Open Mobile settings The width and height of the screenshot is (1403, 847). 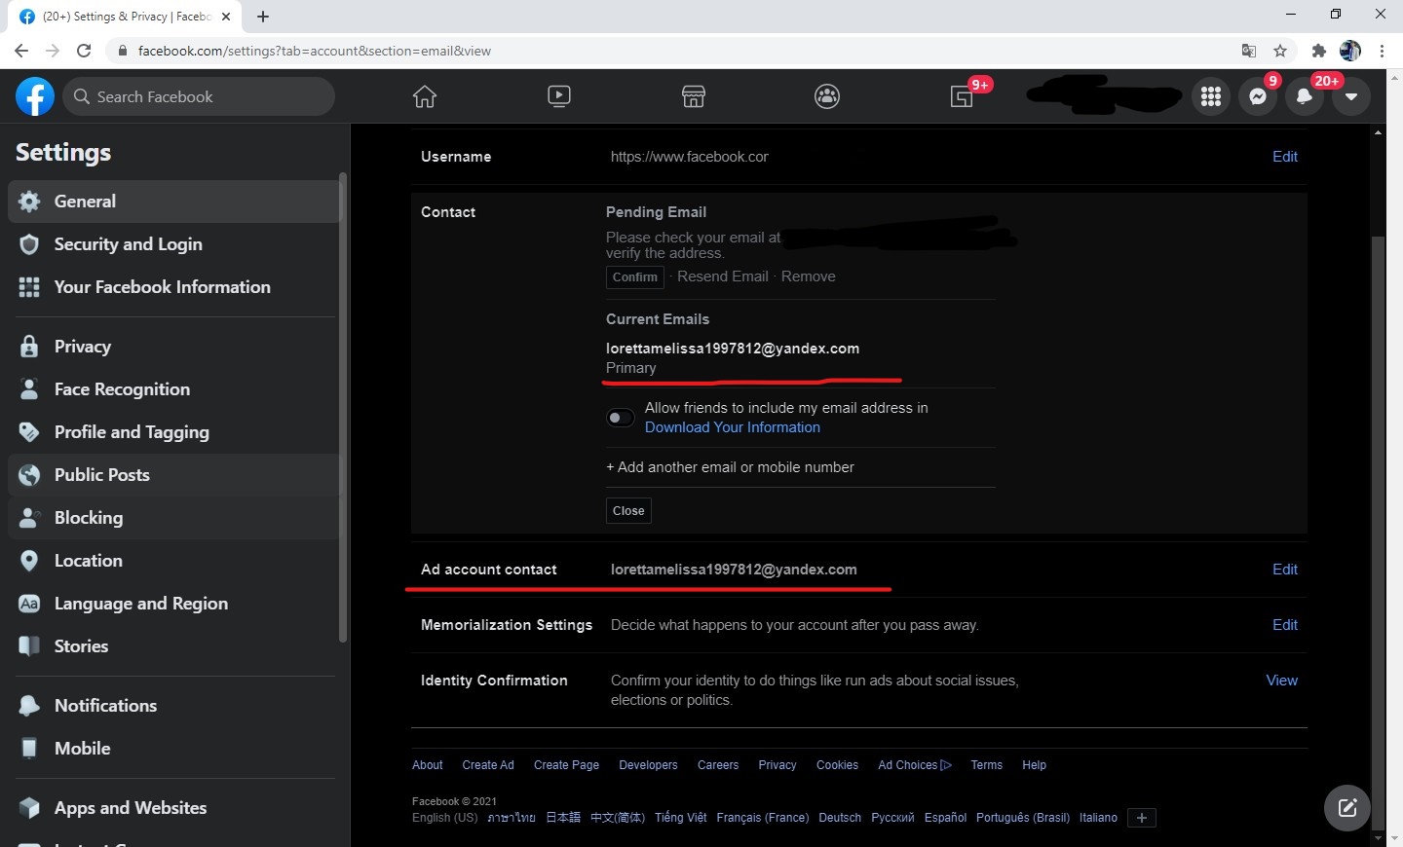pos(173,749)
